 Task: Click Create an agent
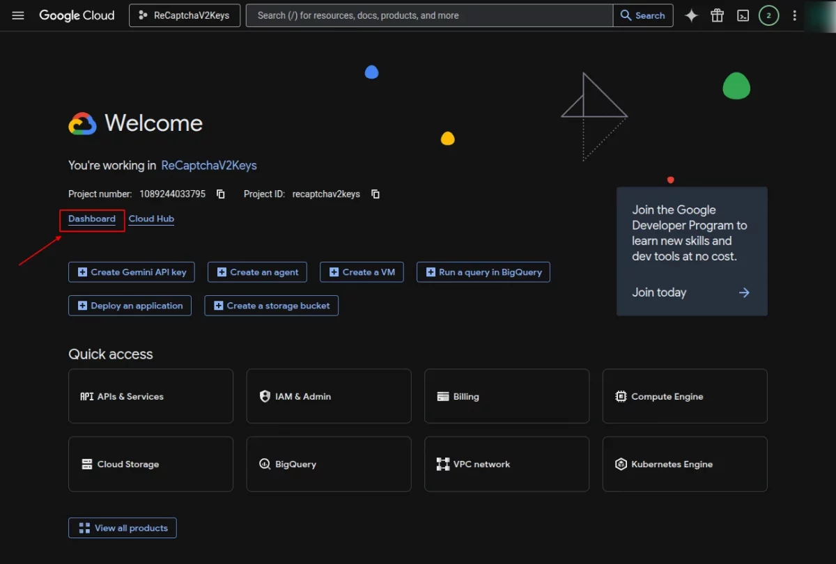coord(257,272)
